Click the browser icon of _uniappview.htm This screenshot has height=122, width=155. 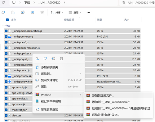click(10, 82)
